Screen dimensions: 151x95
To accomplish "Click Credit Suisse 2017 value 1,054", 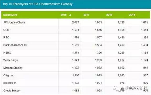I will tap(98, 91).
